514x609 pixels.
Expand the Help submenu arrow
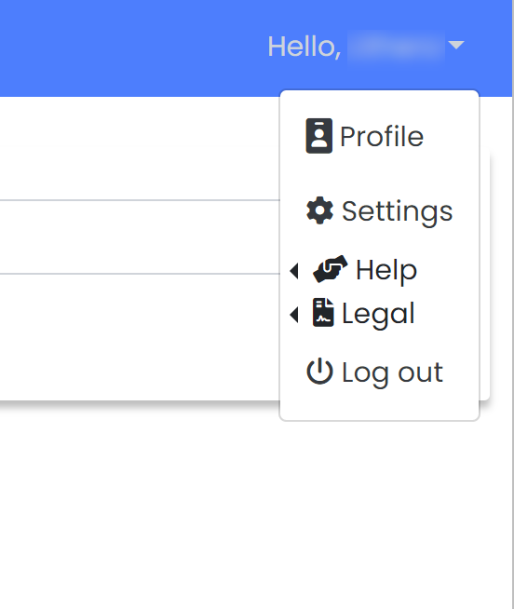pyautogui.click(x=294, y=271)
